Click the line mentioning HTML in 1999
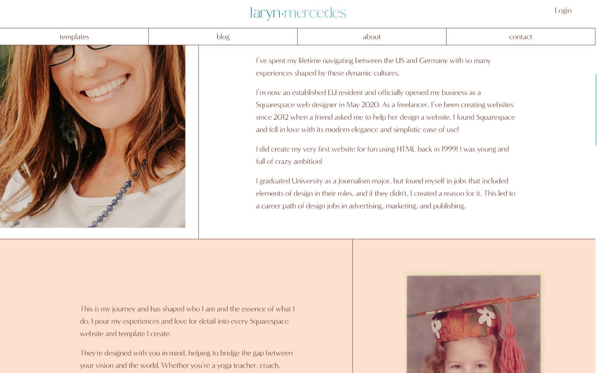The height and width of the screenshot is (373, 597). pos(382,149)
